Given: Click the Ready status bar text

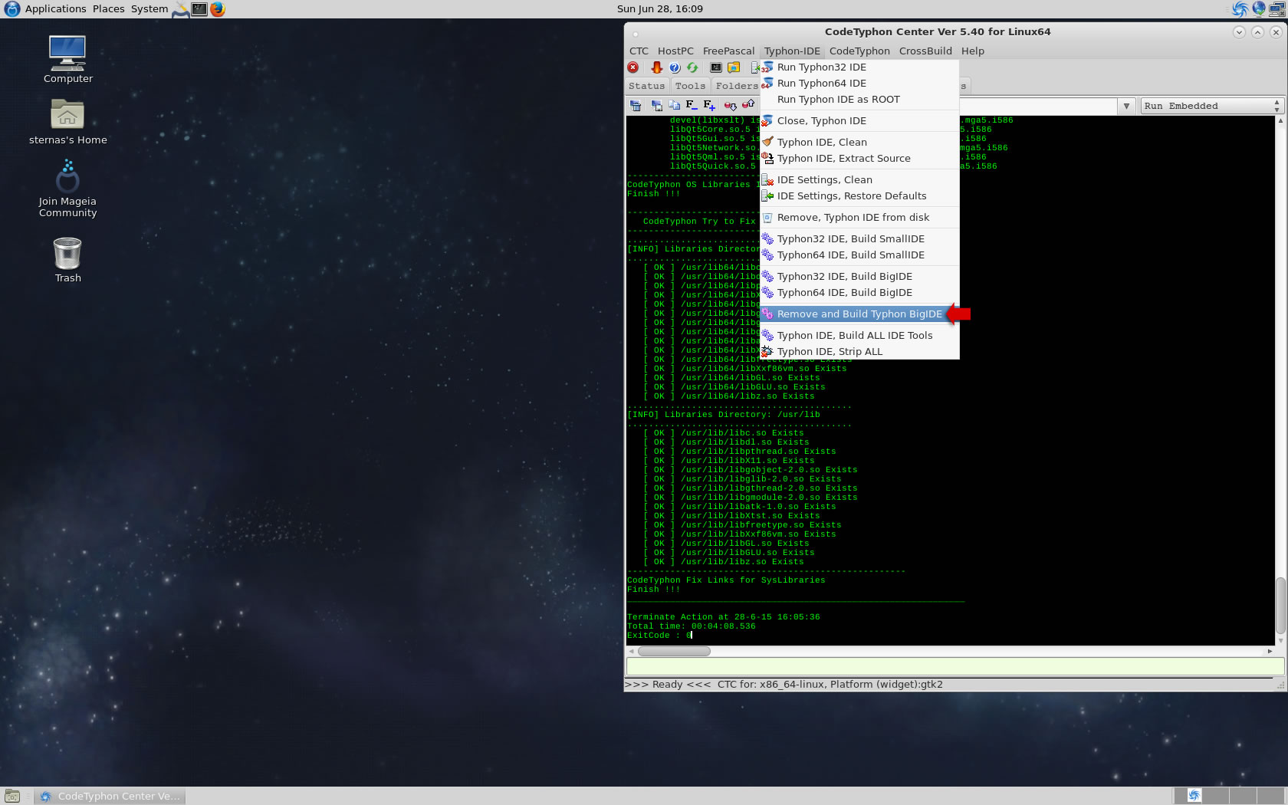Looking at the screenshot, I should [667, 684].
